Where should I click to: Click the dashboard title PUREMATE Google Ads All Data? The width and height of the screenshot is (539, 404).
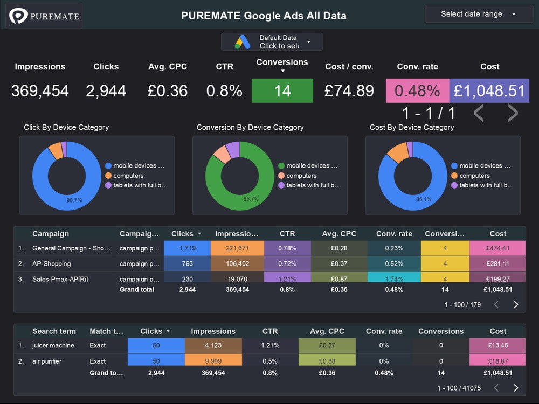pos(264,16)
